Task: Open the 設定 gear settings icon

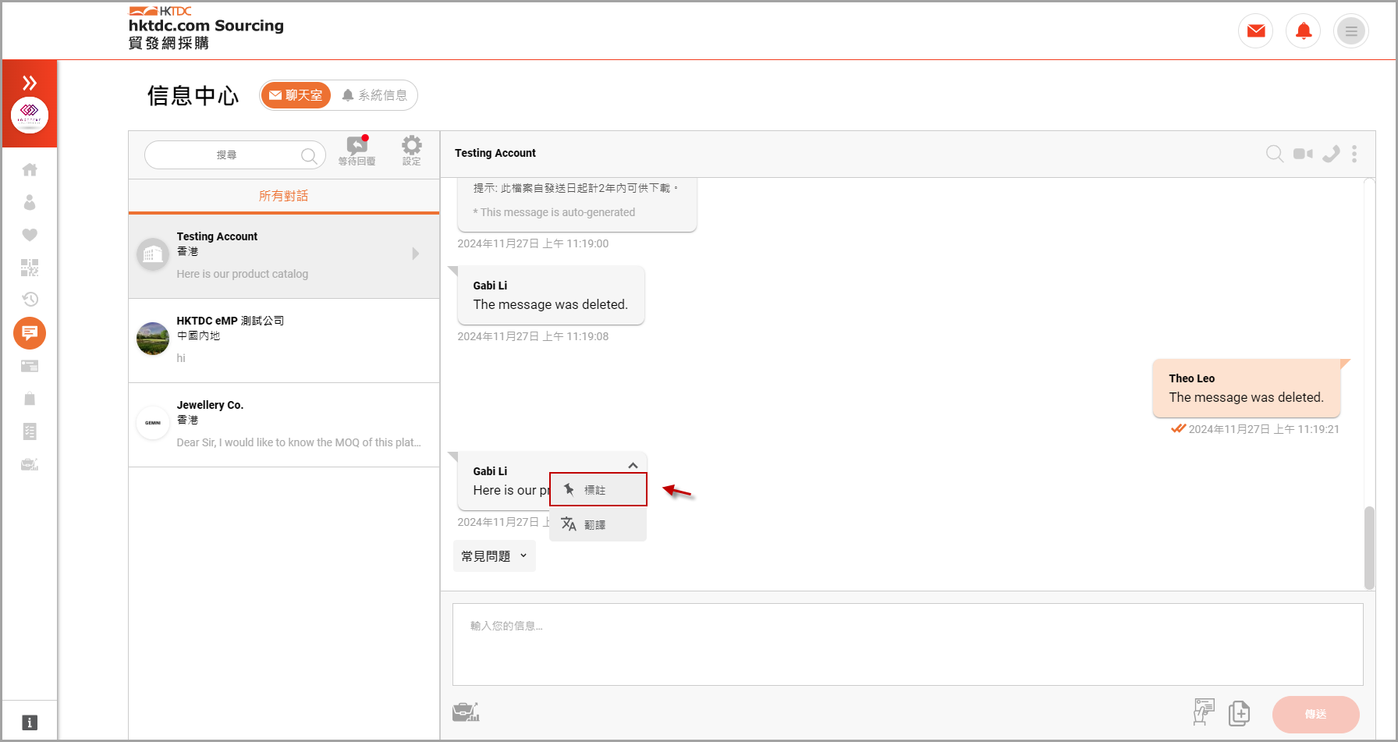Action: click(412, 151)
